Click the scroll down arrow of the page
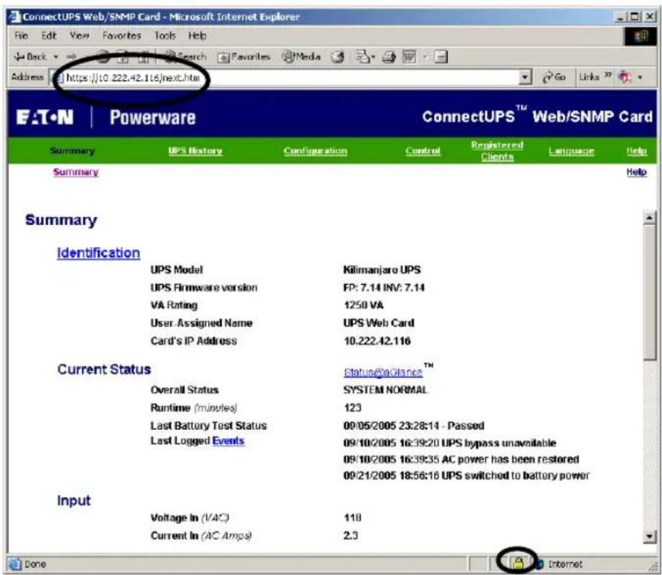 click(650, 536)
